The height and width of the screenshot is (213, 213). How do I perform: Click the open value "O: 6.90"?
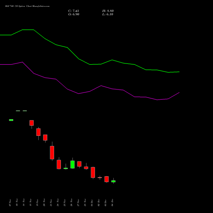coord(74,14)
